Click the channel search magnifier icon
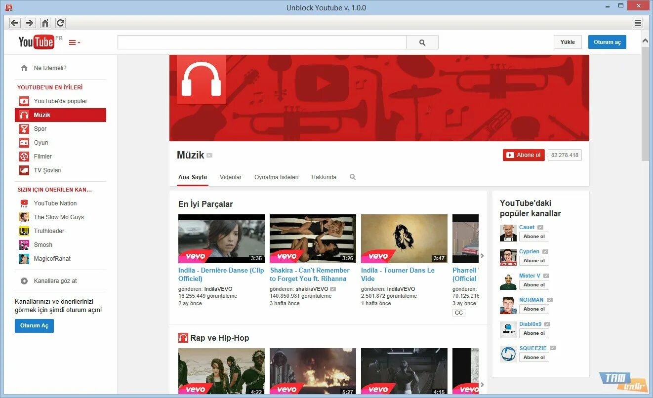The image size is (653, 398). [353, 177]
